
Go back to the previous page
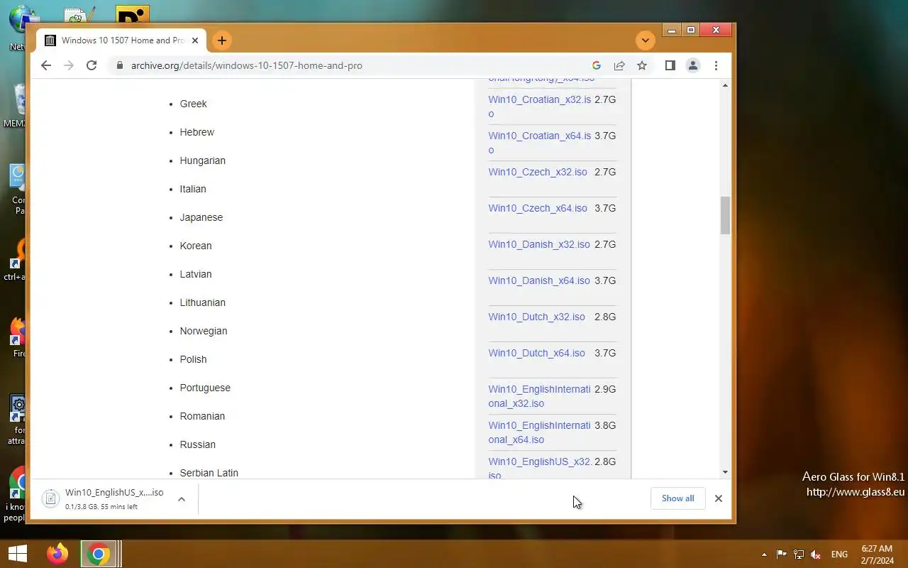(46, 65)
